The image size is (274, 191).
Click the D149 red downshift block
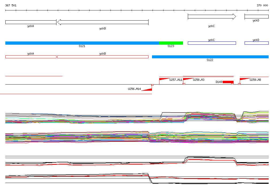tap(228, 82)
